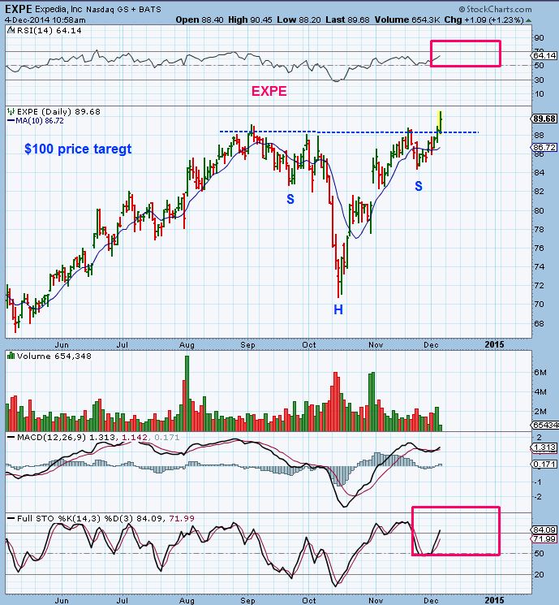
Task: Click the $100 price taregt note
Action: [x=78, y=149]
